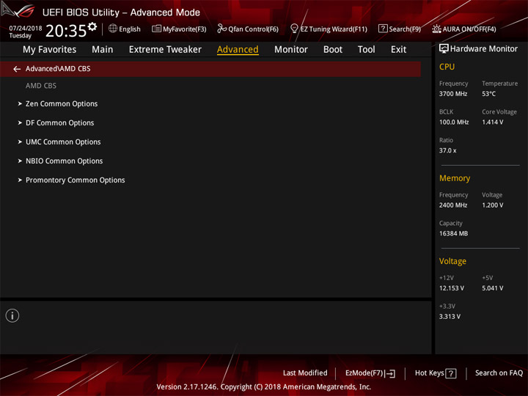Screen dimensions: 528x396
Task: Click the EZ Tuning Wizard lightbulb icon
Action: click(x=294, y=29)
